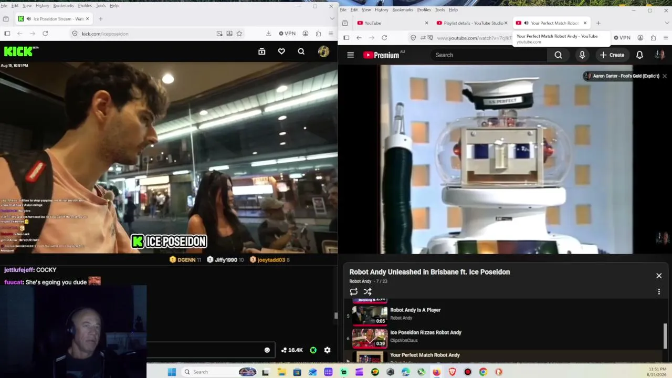Click the YouTube search magnifier button
Viewport: 672px width, 378px height.
558,55
